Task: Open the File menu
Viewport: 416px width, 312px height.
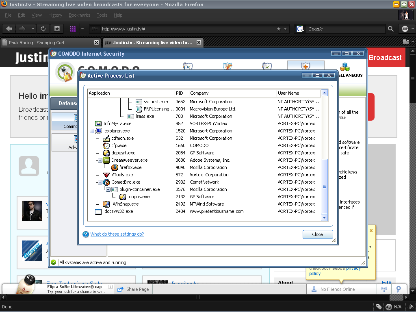Action: (x=8, y=15)
